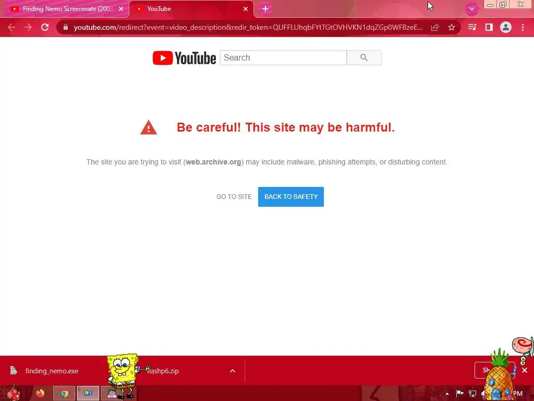Focus the YouTube Search field
This screenshot has height=401, width=534.
[x=283, y=57]
